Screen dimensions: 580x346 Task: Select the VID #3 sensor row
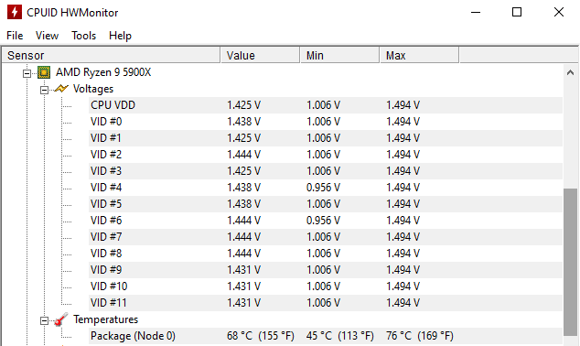click(x=326, y=171)
